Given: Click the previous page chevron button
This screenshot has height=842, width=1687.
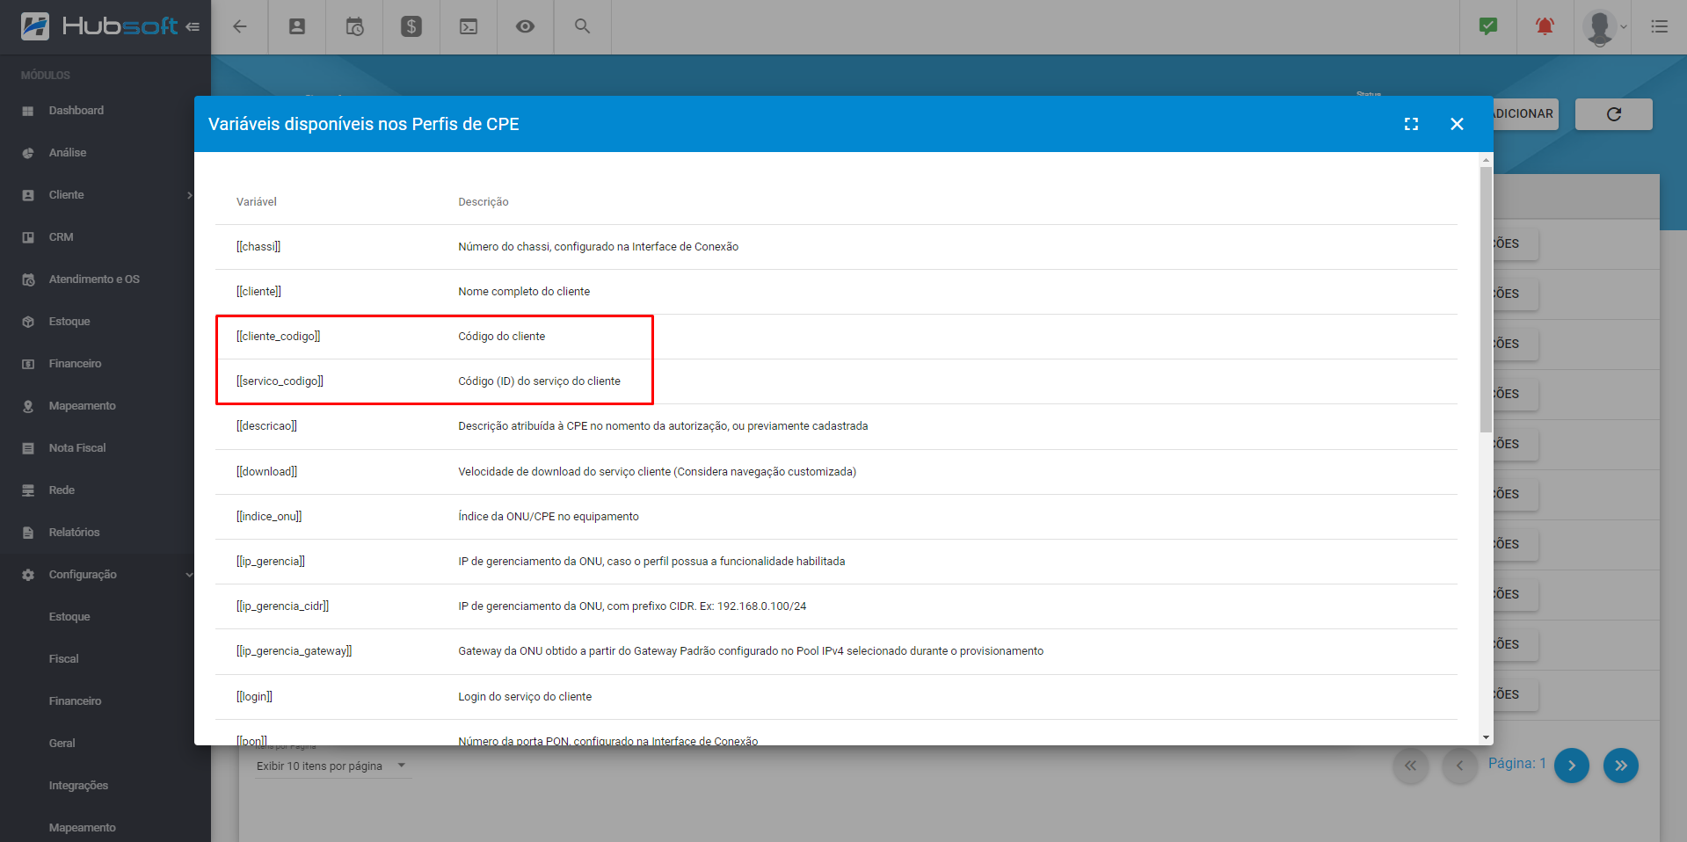Looking at the screenshot, I should pyautogui.click(x=1460, y=766).
